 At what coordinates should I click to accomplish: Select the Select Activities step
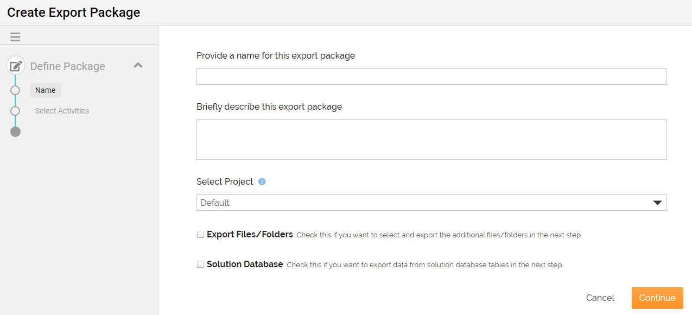[62, 111]
